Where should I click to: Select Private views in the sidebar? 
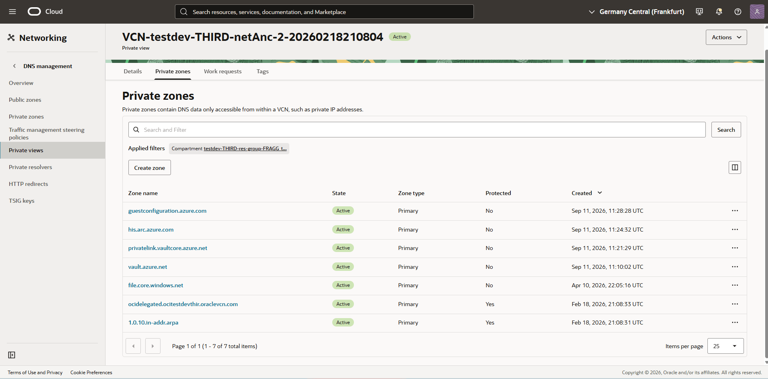tap(53, 150)
